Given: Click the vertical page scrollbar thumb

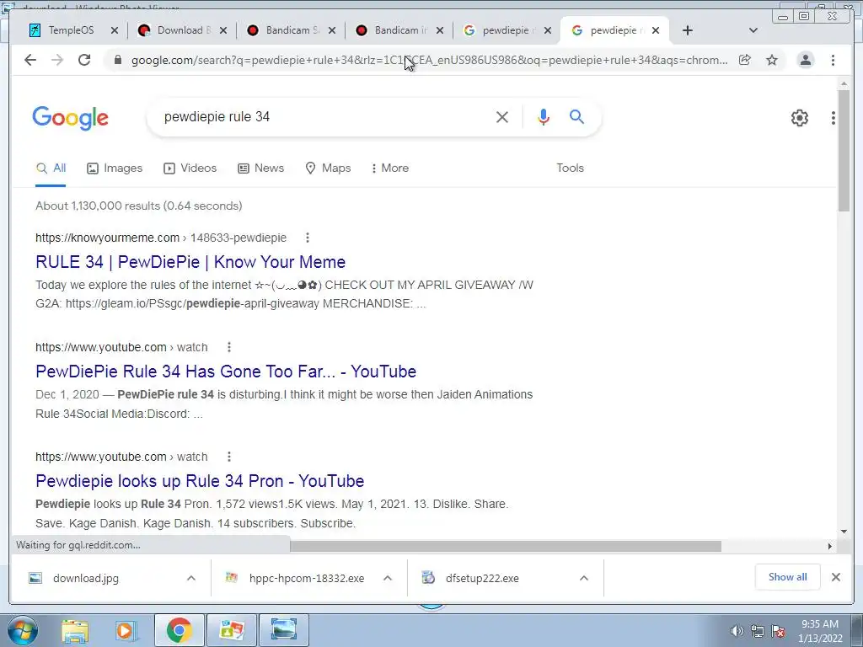Looking at the screenshot, I should [x=844, y=150].
